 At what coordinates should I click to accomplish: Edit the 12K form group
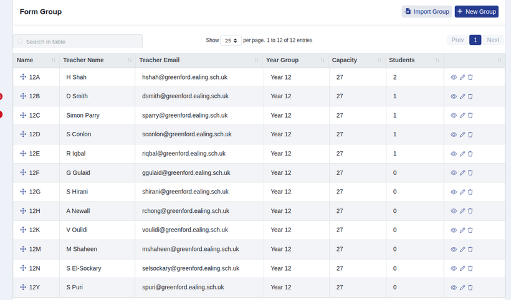coord(462,230)
